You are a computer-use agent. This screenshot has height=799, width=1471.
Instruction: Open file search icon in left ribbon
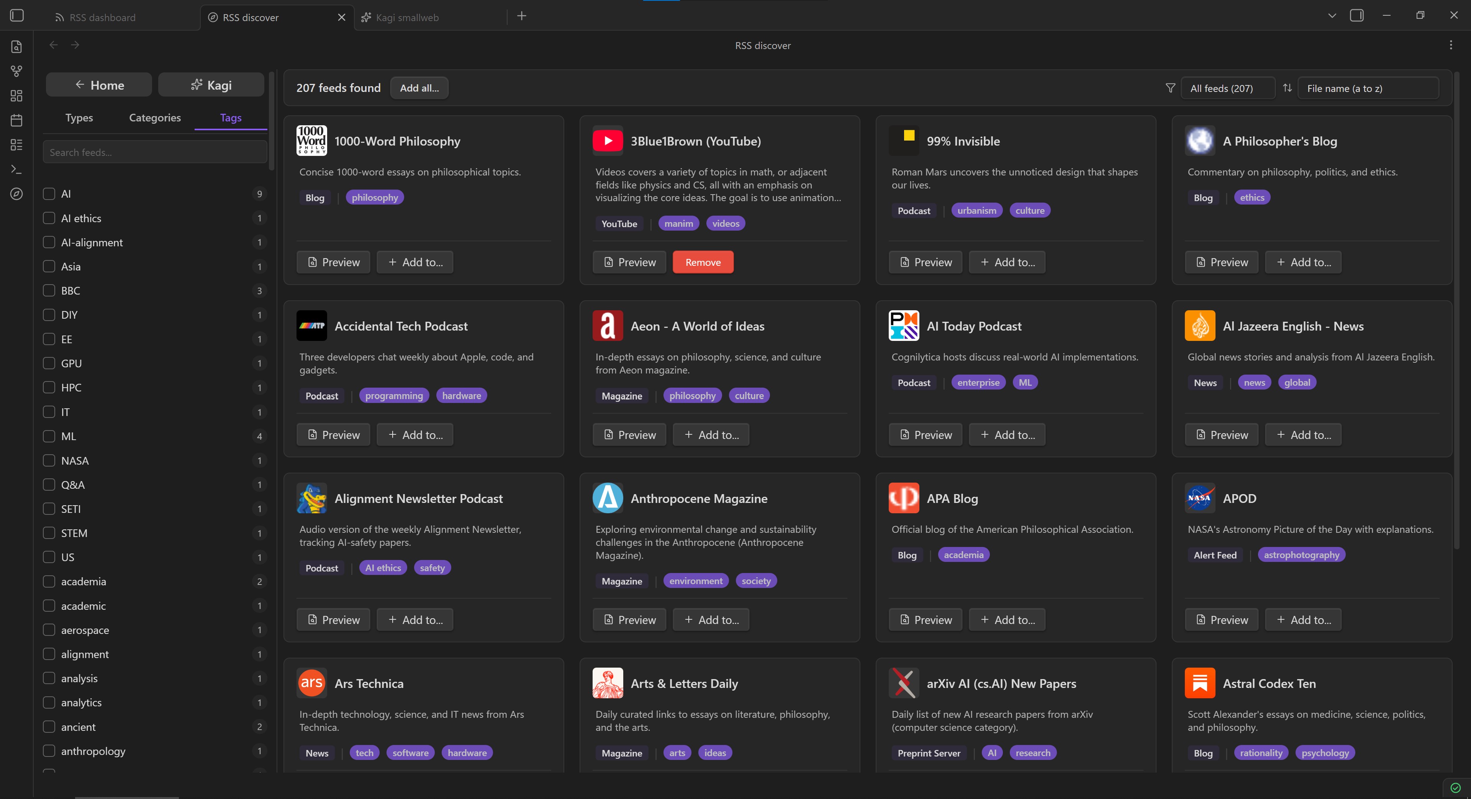pos(16,47)
